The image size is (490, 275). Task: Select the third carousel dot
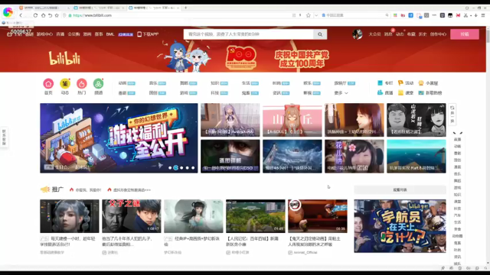[181, 168]
